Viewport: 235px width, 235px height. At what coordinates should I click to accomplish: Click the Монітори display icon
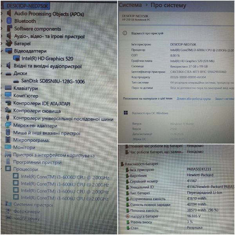click(x=8, y=147)
